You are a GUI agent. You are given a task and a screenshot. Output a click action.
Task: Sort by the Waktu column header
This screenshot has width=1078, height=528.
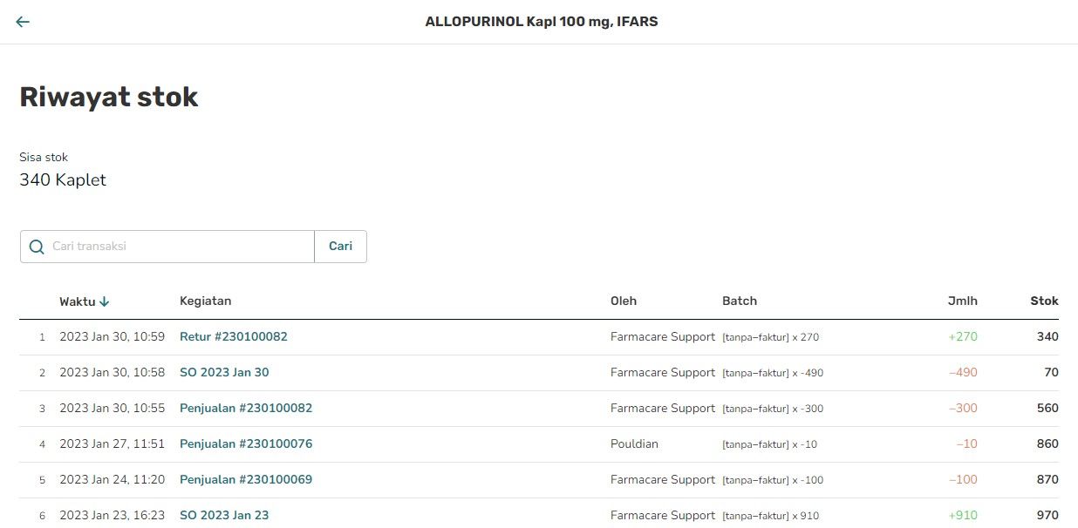pos(78,301)
